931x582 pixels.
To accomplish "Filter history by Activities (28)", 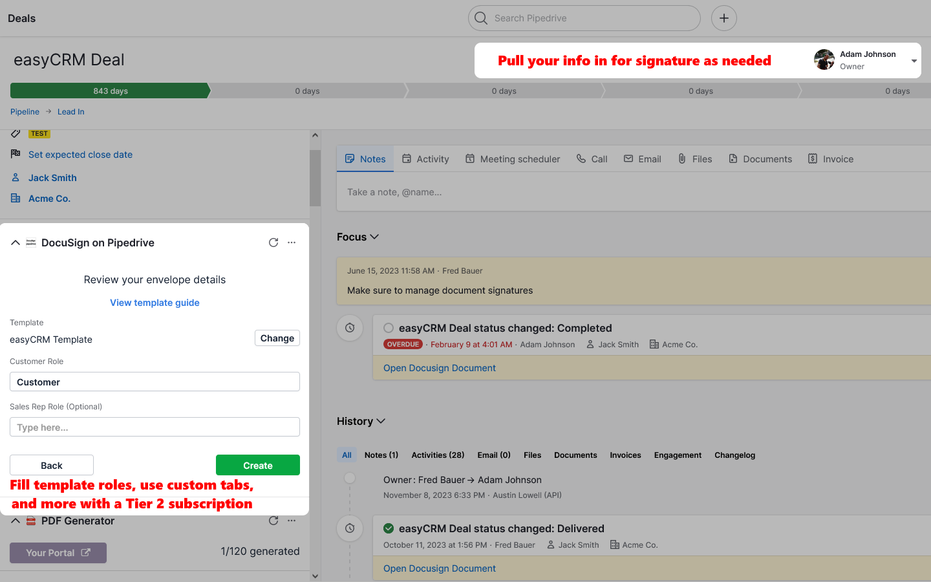I will (x=437, y=455).
